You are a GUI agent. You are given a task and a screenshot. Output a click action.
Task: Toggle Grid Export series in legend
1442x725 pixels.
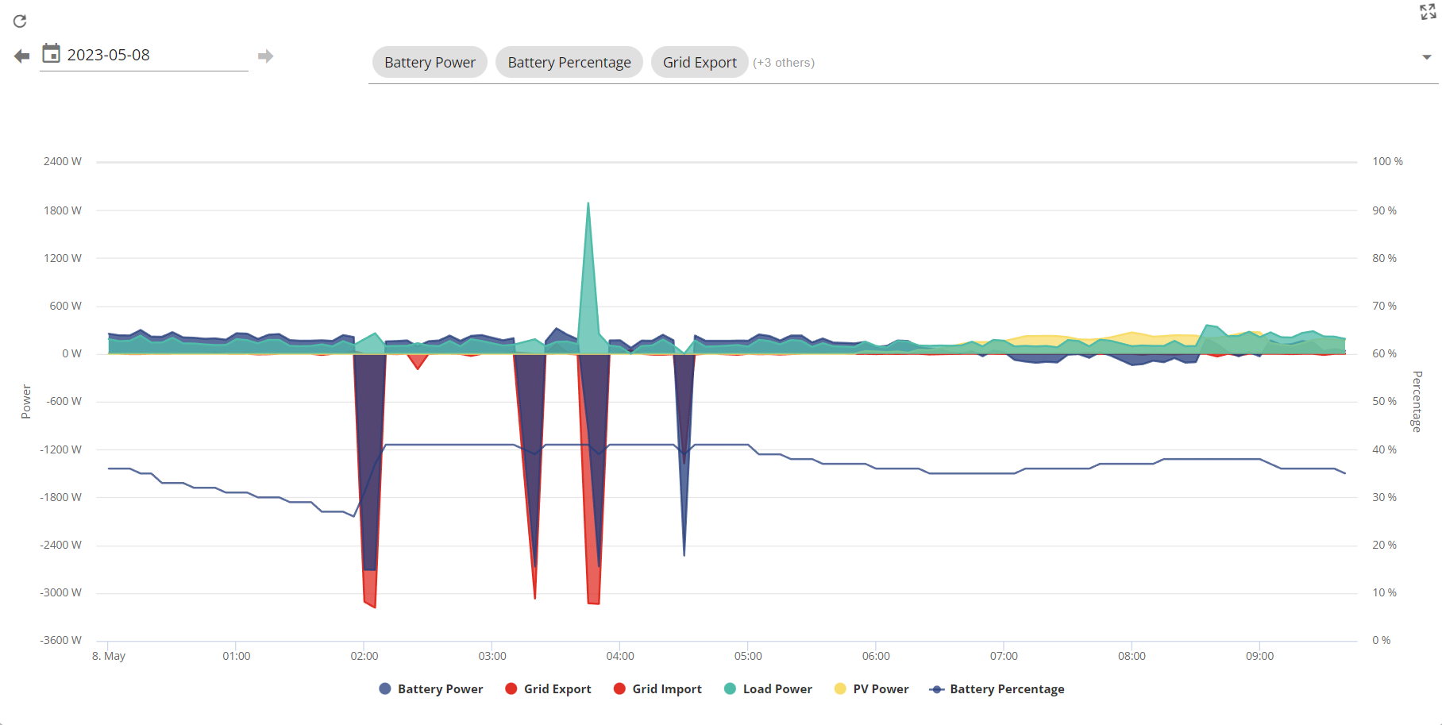tap(549, 689)
